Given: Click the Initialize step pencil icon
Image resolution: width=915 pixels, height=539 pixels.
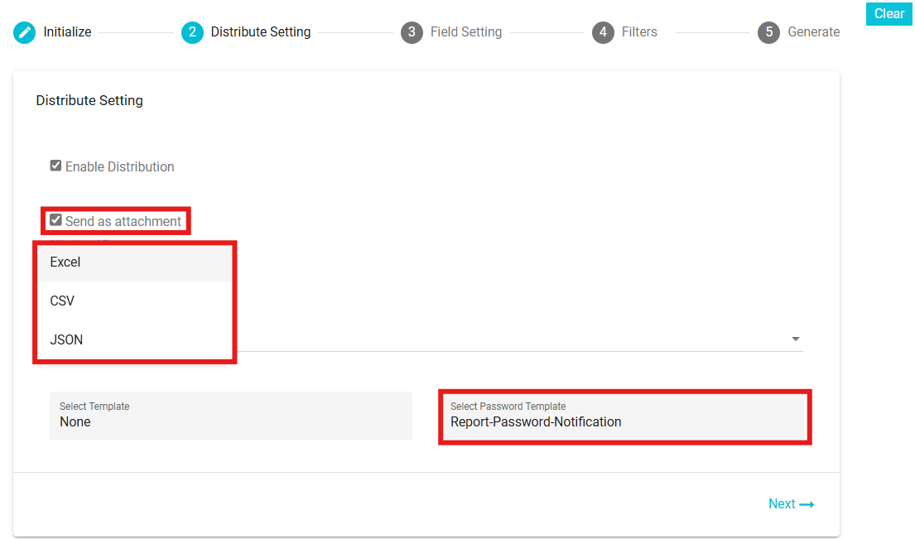Looking at the screenshot, I should [25, 32].
